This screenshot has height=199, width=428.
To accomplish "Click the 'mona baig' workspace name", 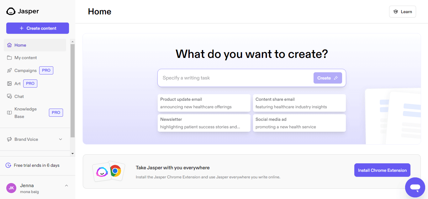I will click(x=29, y=192).
